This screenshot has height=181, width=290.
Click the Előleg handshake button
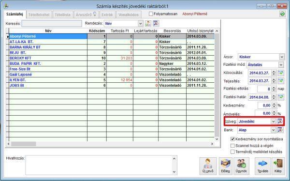click(x=225, y=166)
